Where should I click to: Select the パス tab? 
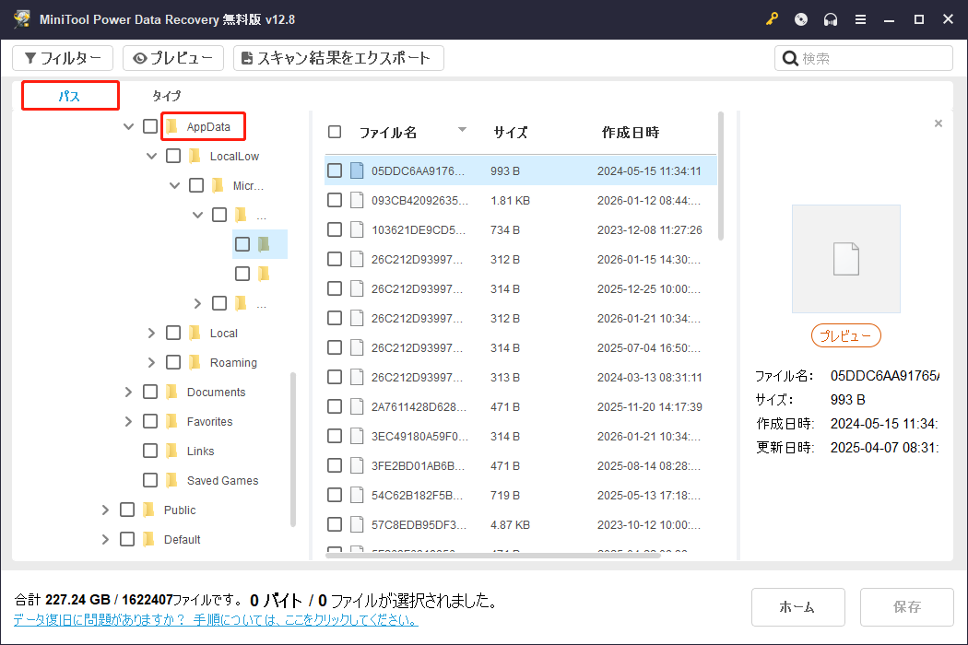(x=70, y=95)
